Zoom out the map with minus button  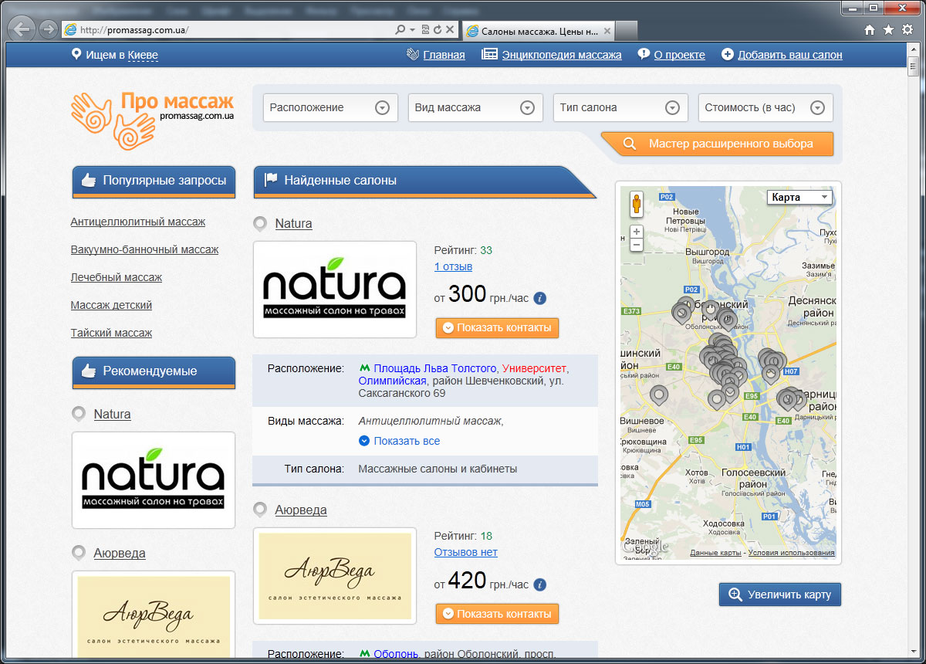pos(637,245)
